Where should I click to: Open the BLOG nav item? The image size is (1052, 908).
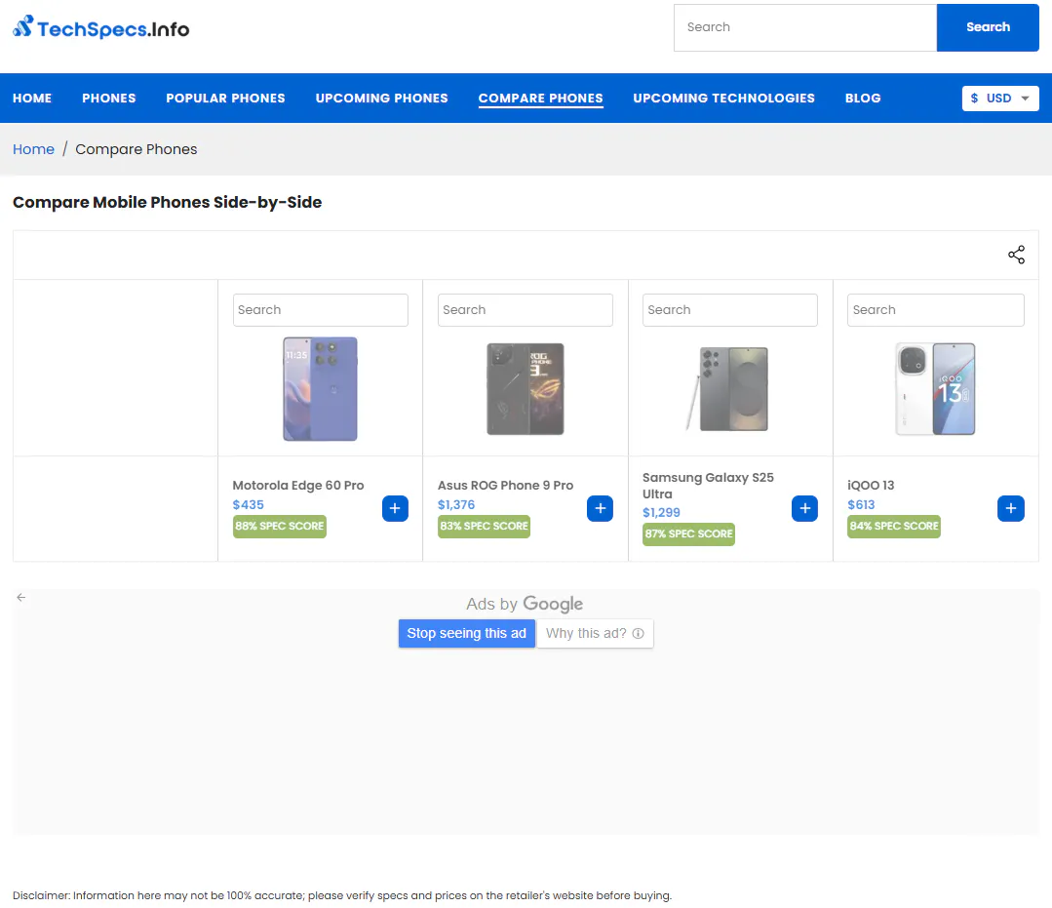863,98
